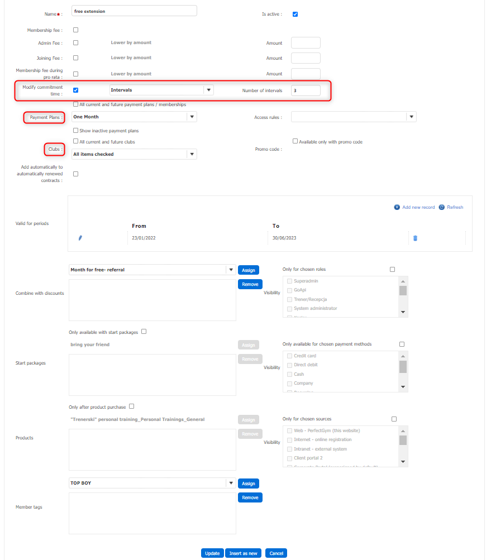The height and width of the screenshot is (560, 491).
Task: Enable "Only available with start packages"
Action: pos(144,331)
